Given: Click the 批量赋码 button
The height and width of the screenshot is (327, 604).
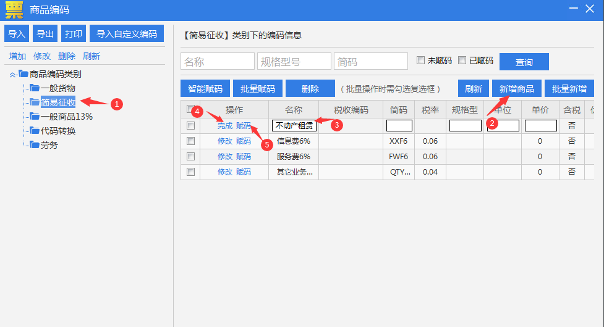Looking at the screenshot, I should coord(258,88).
